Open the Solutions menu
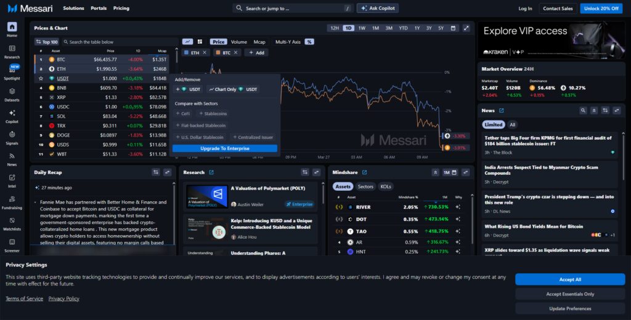Viewport: 631px width, 320px height. [74, 8]
